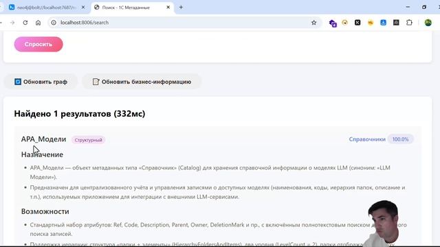
Task: Click the Структурный badge
Action: tap(88, 140)
